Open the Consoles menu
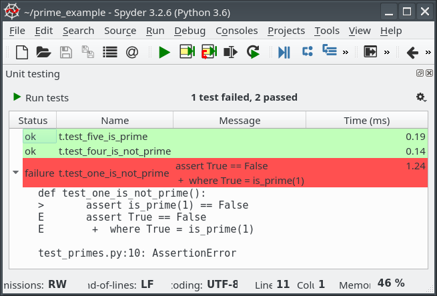 click(237, 31)
